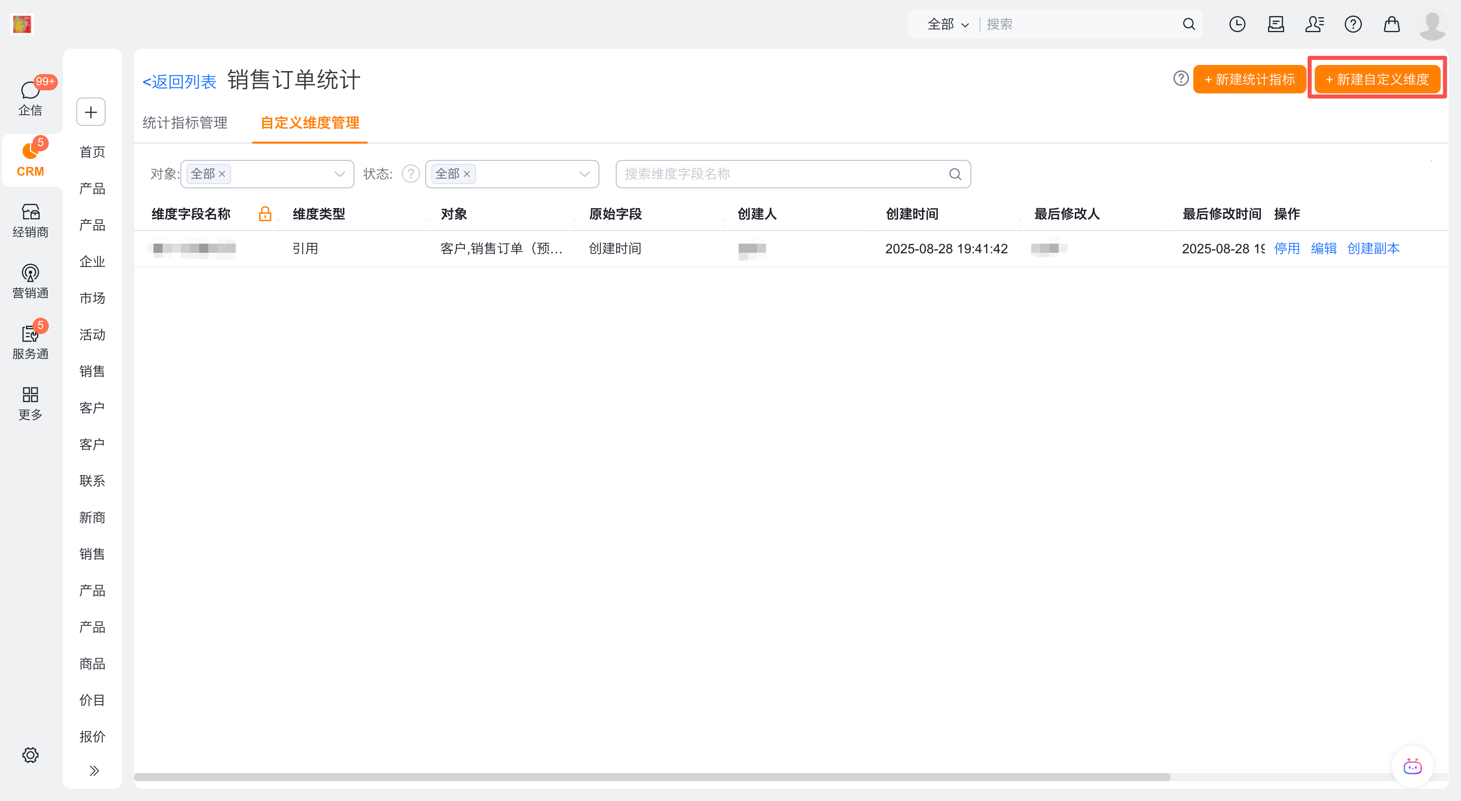The image size is (1461, 801).
Task: Click 新建自定义维度 button
Action: click(1377, 79)
